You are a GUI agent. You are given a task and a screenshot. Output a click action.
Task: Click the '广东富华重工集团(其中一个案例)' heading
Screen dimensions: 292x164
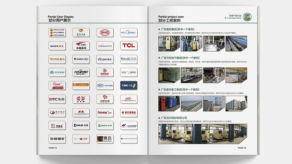click(x=180, y=89)
